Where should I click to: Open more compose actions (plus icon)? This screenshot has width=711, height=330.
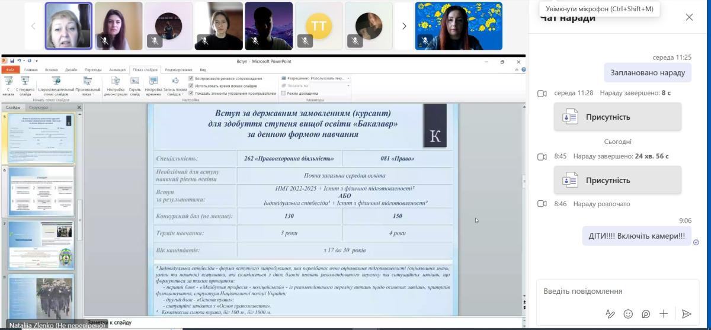[x=664, y=314]
